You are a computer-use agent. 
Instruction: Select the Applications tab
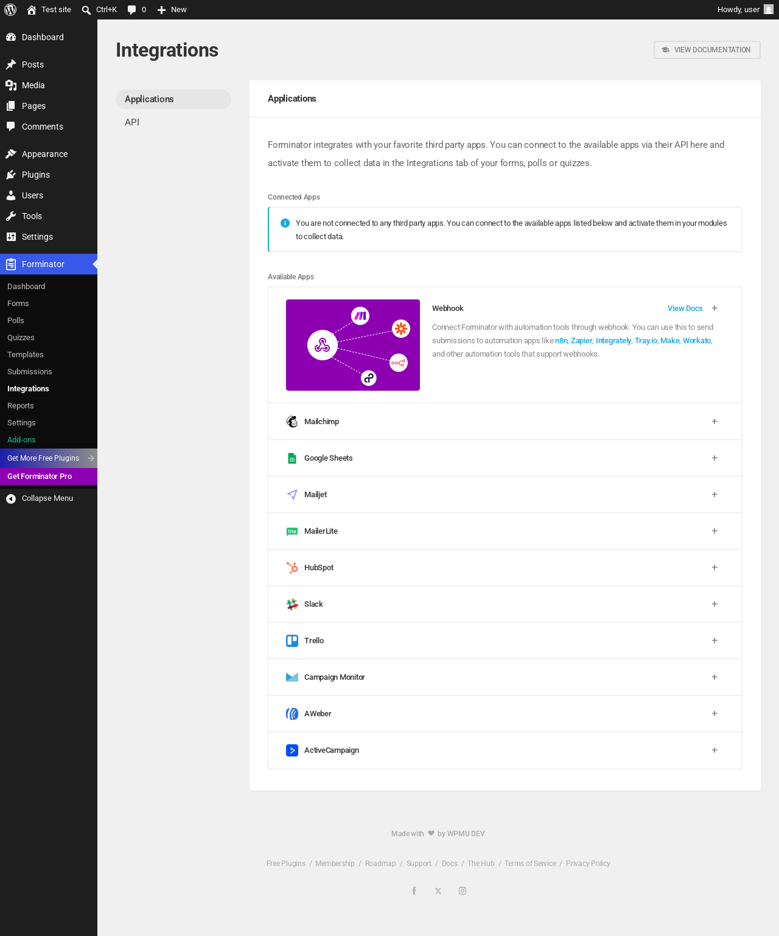click(x=173, y=99)
